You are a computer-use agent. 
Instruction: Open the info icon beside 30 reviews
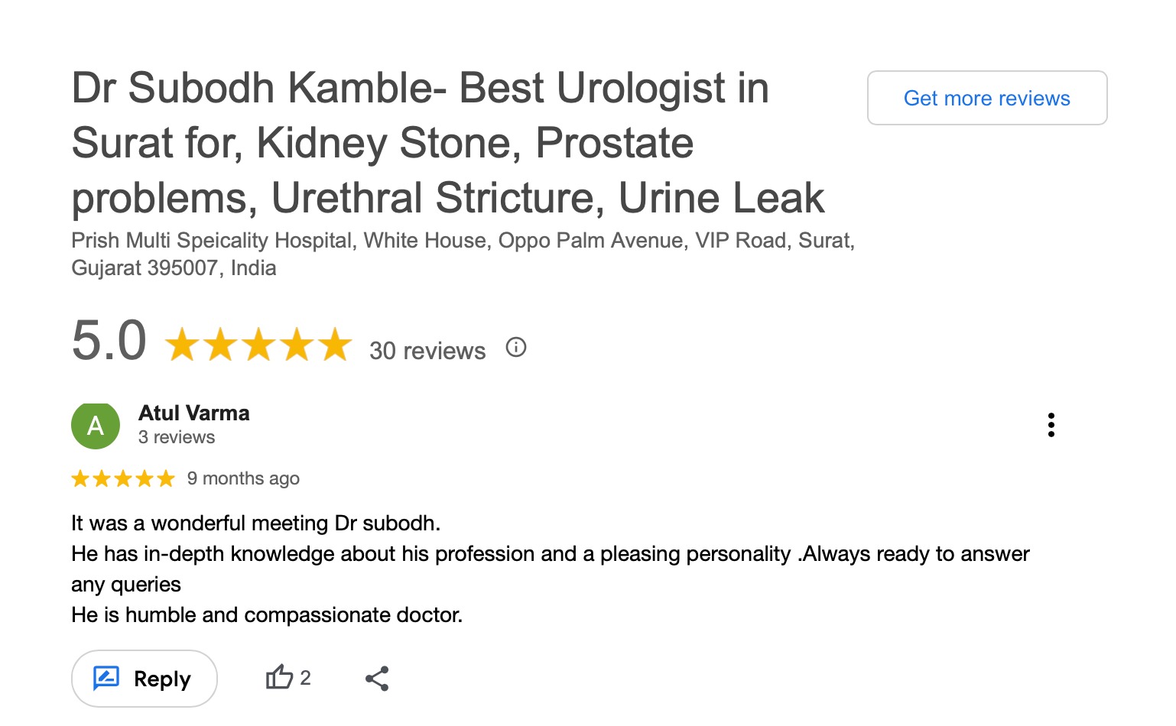516,348
